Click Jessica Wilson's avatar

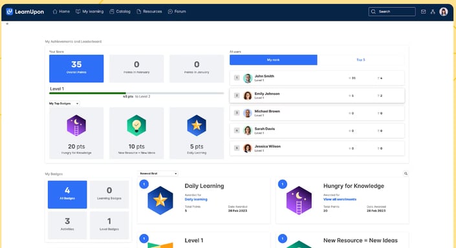coord(248,149)
